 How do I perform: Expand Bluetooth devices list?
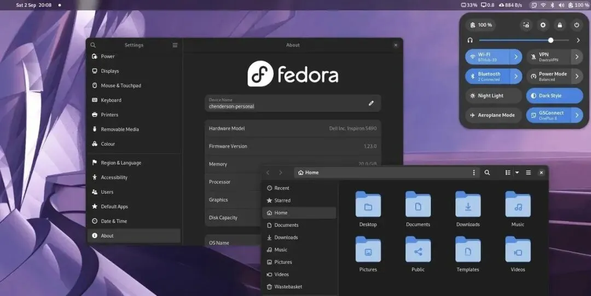pos(516,77)
